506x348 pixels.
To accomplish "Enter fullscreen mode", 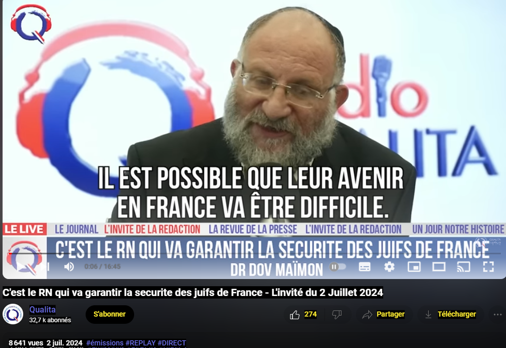I will (x=488, y=267).
